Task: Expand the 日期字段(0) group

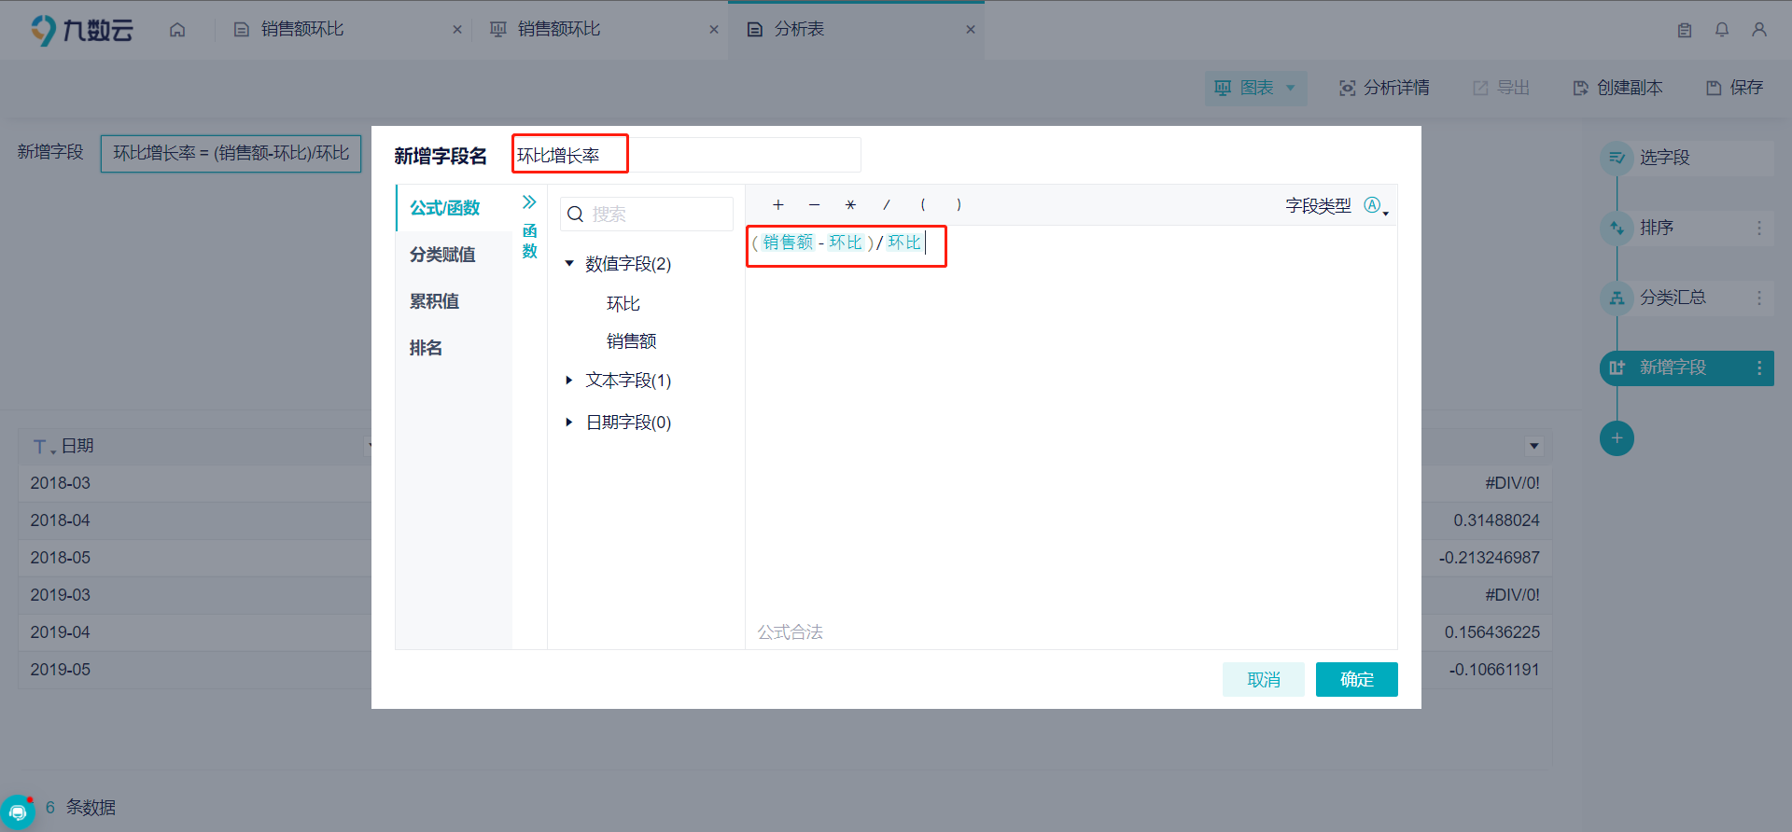Action: (x=569, y=423)
